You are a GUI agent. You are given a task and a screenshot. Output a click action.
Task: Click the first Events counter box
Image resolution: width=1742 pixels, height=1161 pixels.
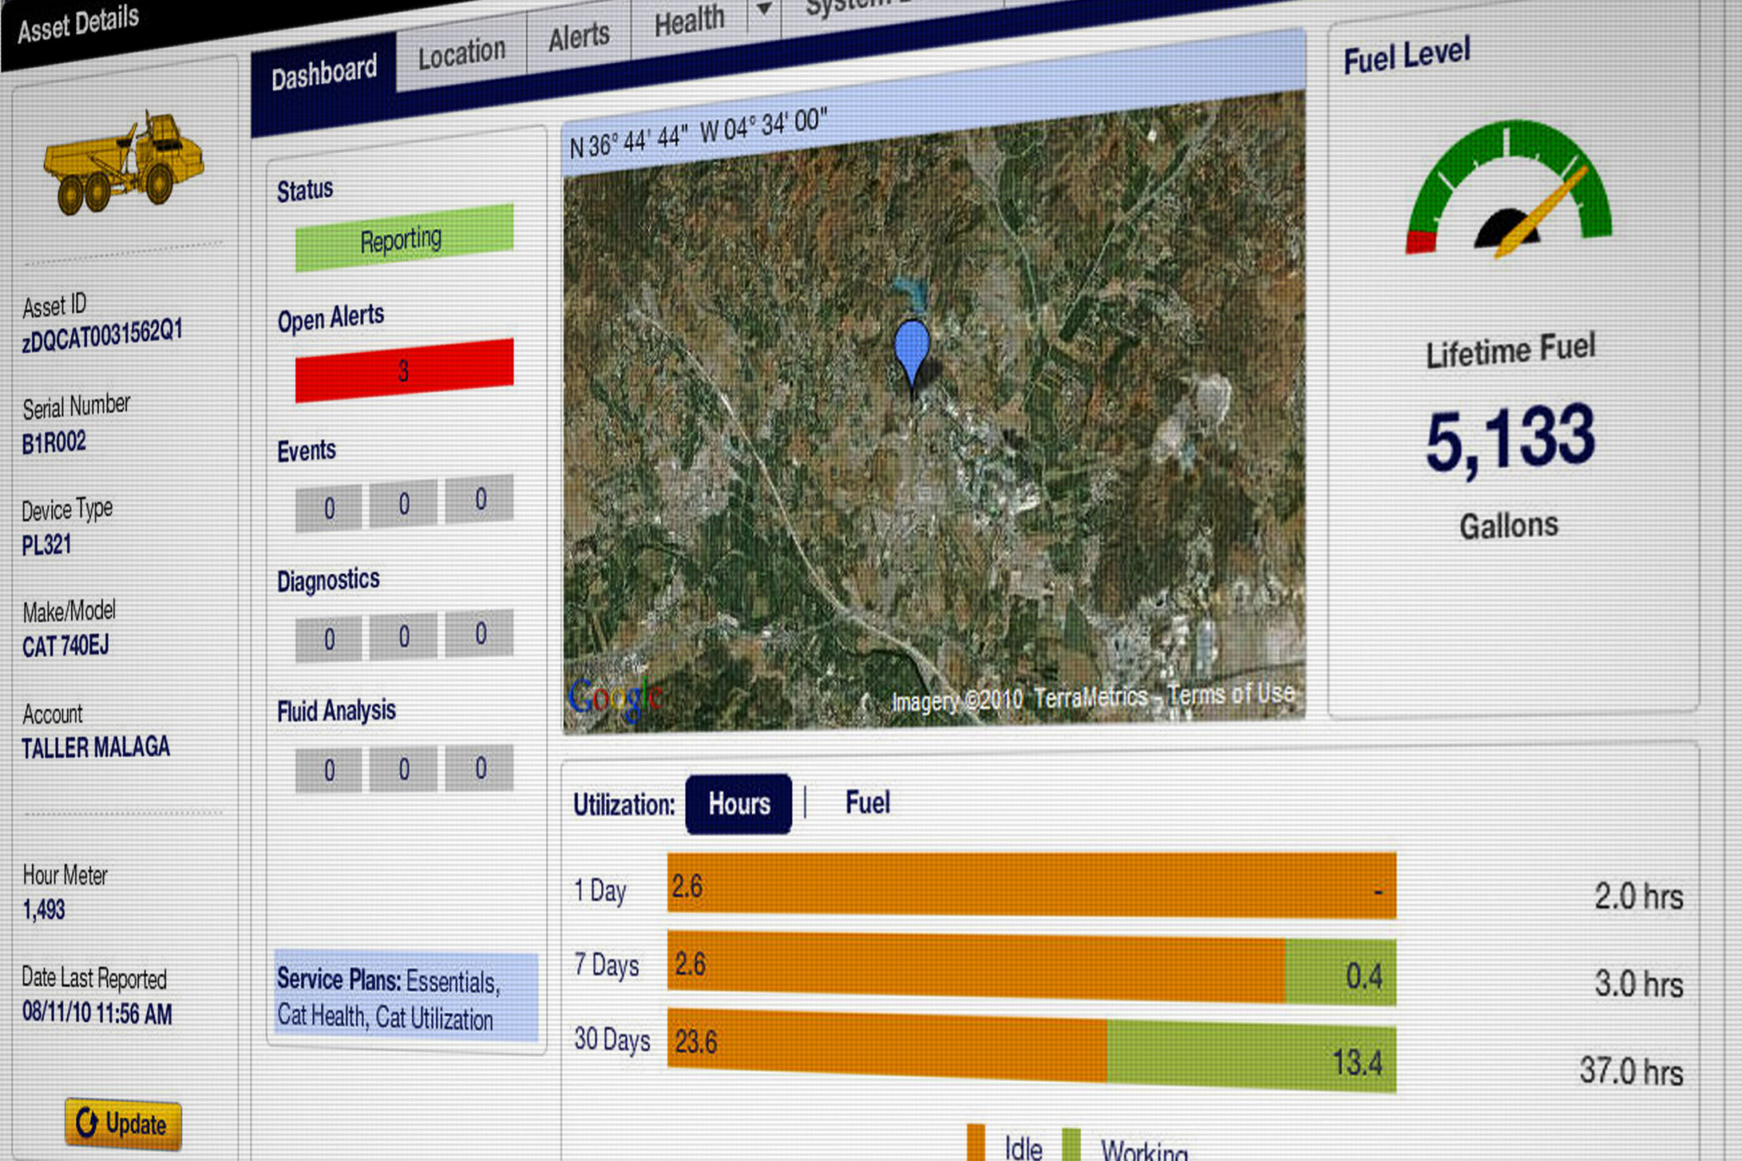(329, 509)
